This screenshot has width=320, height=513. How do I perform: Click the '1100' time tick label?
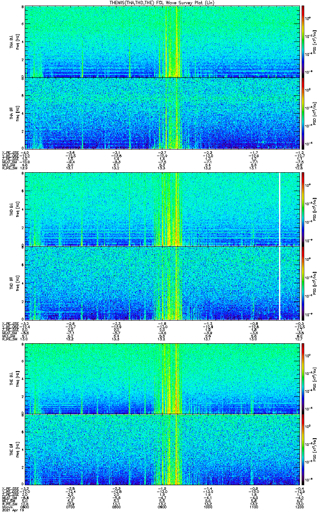(x=253, y=507)
